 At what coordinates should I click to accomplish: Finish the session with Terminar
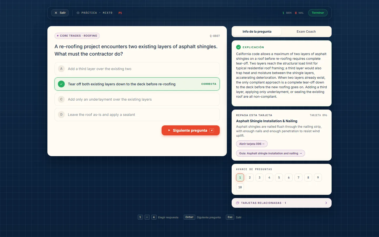click(318, 13)
